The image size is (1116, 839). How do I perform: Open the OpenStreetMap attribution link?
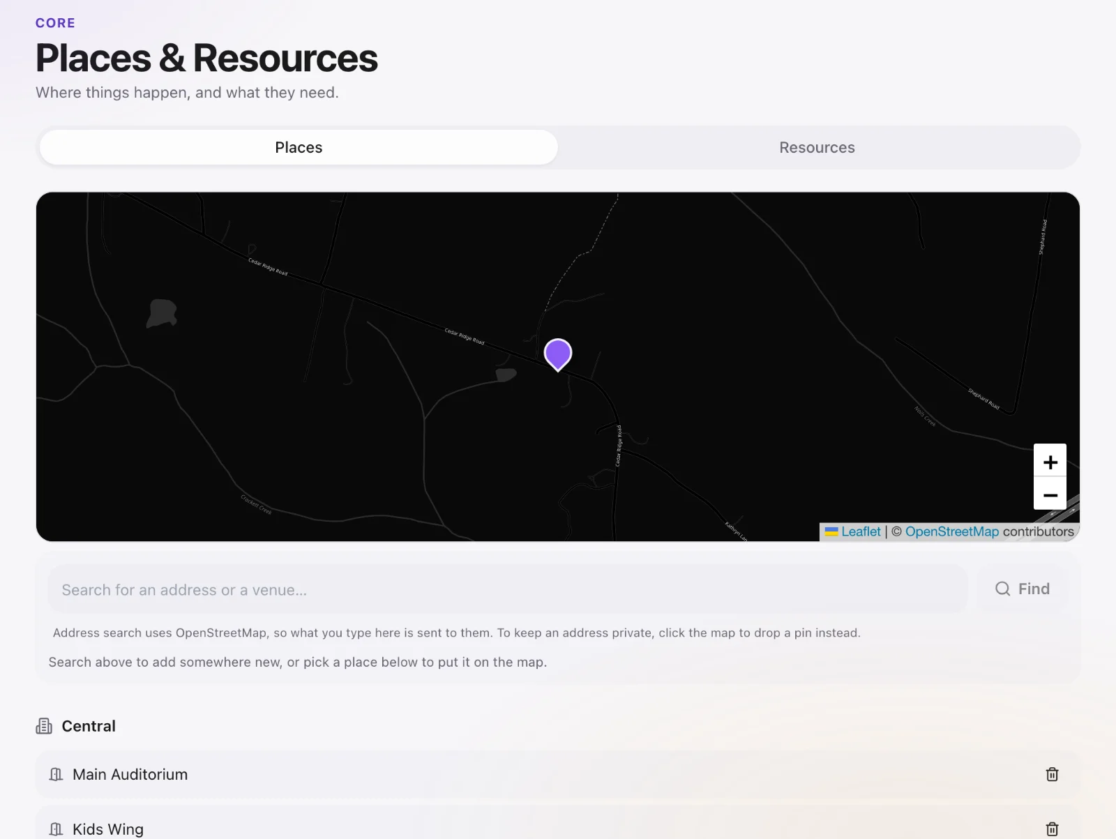tap(952, 531)
